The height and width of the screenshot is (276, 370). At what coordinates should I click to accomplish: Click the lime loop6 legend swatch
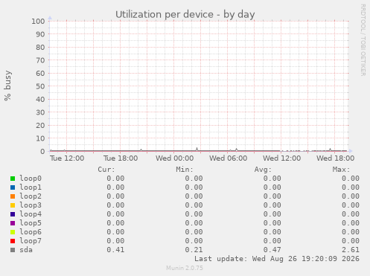pos(13,232)
